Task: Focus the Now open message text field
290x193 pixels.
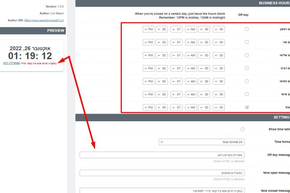Action: pos(162,173)
